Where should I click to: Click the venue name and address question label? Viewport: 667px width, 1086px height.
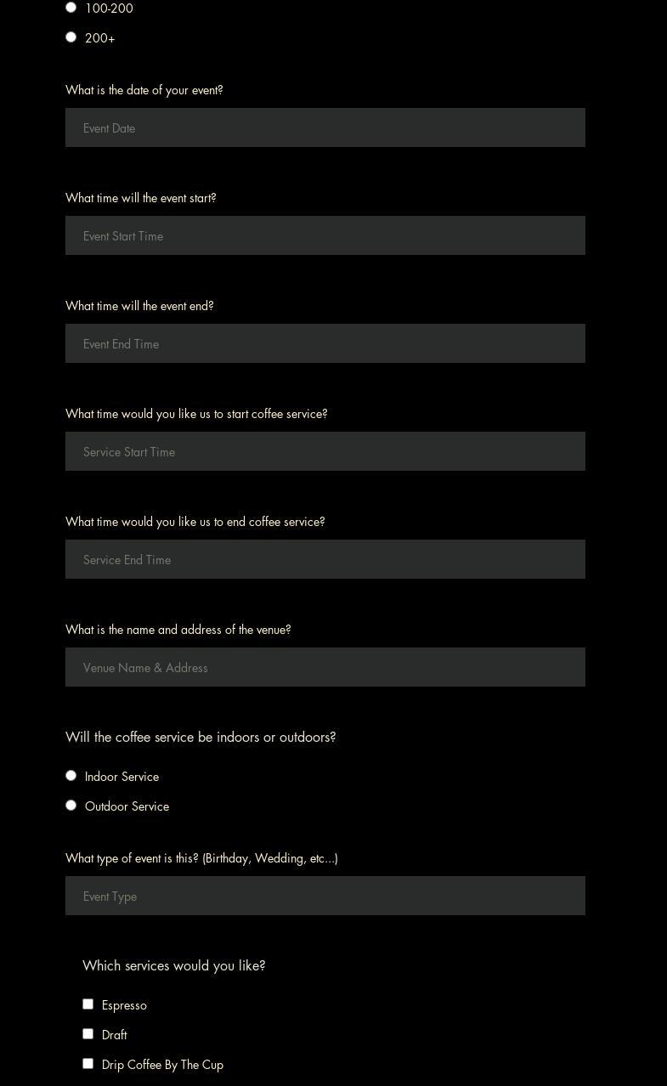(x=178, y=630)
